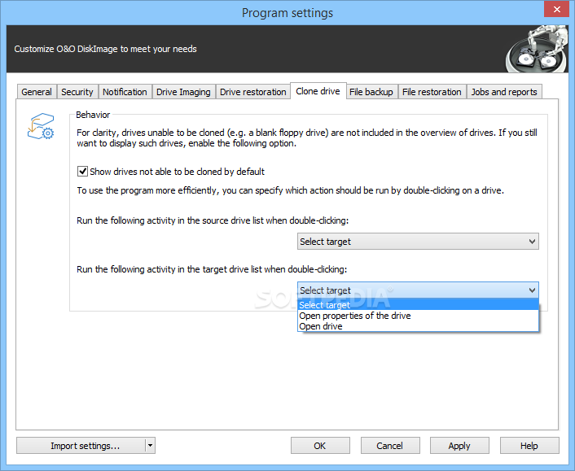The height and width of the screenshot is (471, 575).
Task: Choose Open properties of the drive option
Action: [x=418, y=316]
